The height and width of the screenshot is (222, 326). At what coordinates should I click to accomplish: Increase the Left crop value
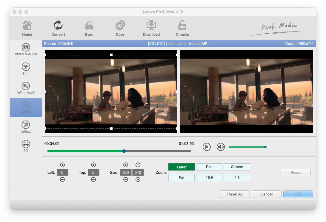(62, 165)
